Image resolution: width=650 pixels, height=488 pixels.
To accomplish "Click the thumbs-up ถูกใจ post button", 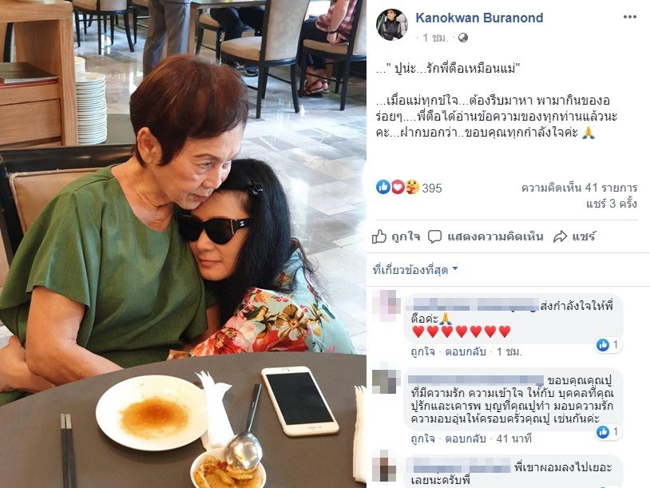I will click(x=396, y=236).
